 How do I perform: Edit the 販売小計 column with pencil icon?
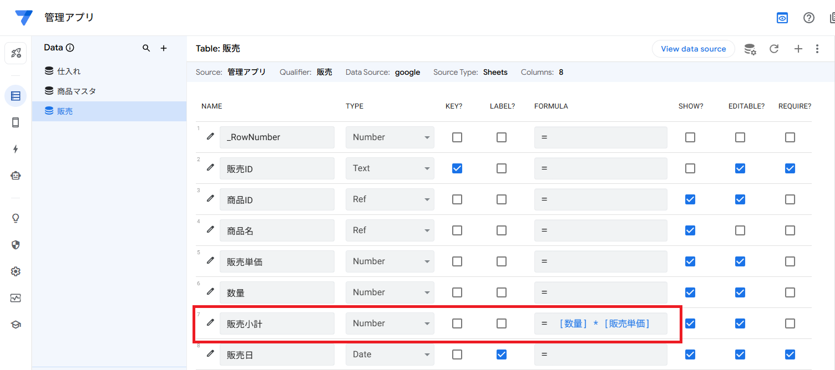[x=210, y=322]
